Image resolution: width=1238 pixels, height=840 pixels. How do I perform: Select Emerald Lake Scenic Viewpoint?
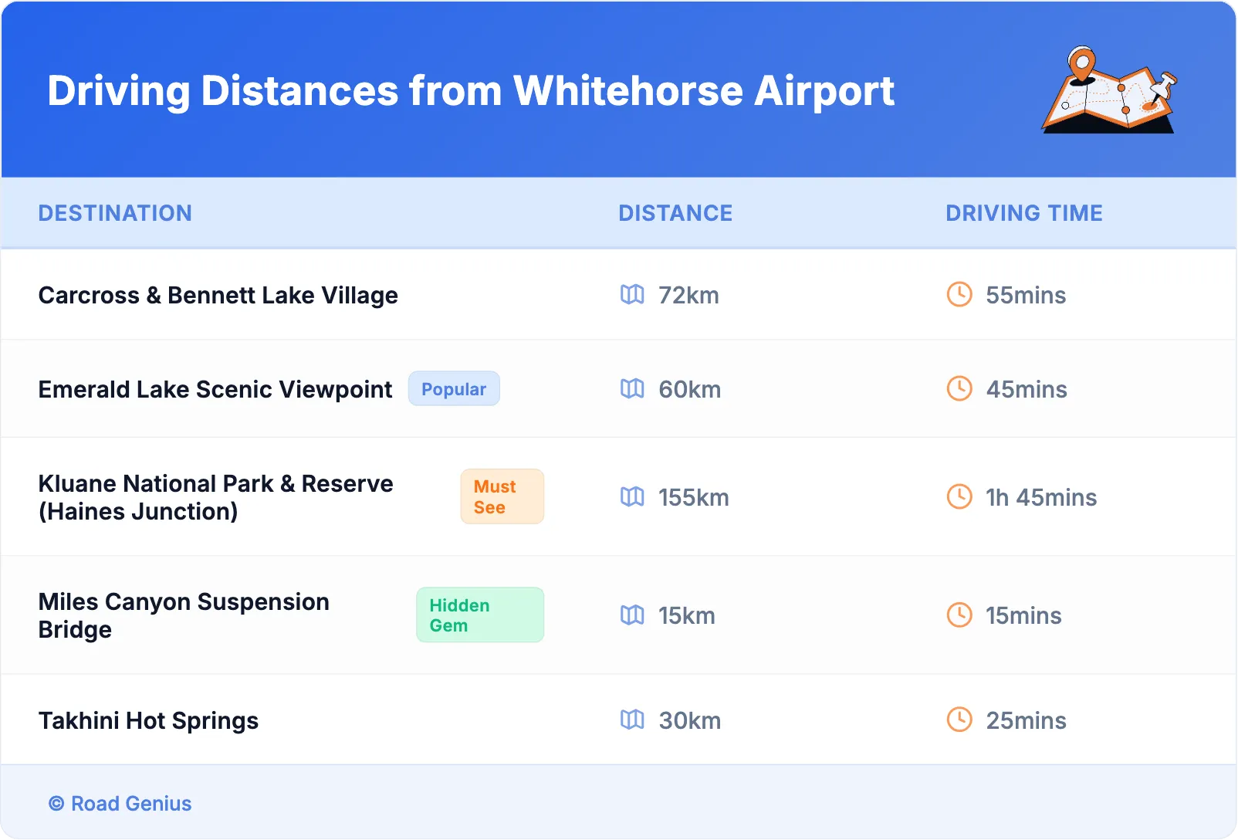point(215,389)
